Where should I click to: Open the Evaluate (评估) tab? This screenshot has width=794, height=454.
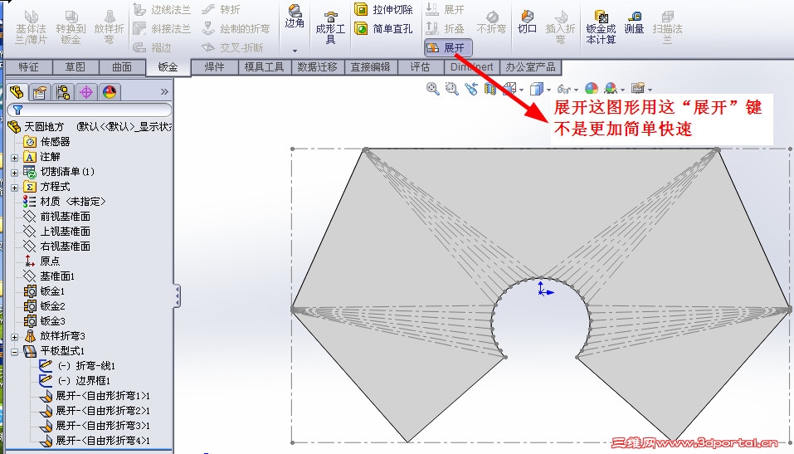click(420, 67)
